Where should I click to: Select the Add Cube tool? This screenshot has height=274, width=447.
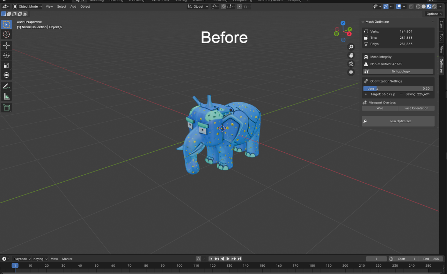6,107
